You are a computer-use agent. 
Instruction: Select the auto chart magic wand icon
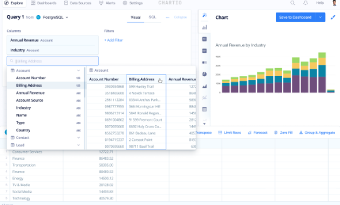point(205,16)
